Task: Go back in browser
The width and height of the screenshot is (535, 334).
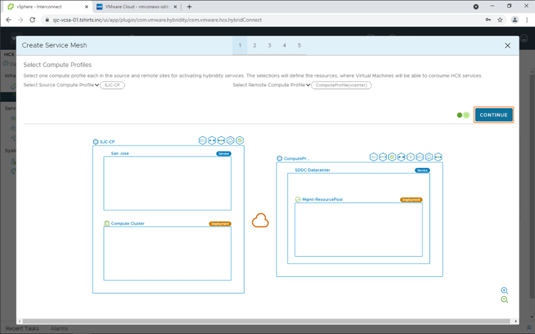Action: point(9,20)
